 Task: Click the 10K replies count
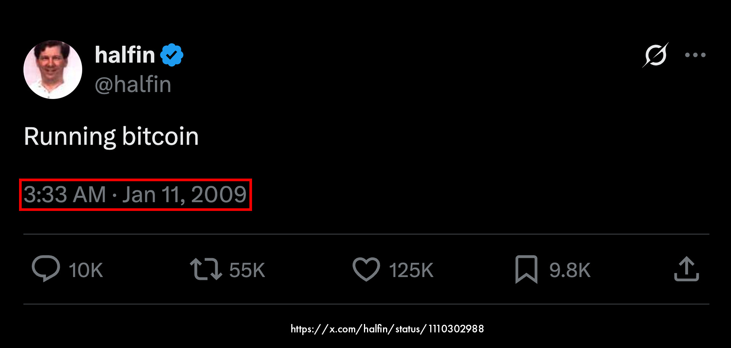point(86,270)
